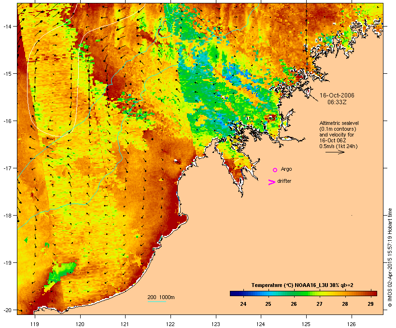Image resolution: width=396 pixels, height=328 pixels.
Task: Click the IMOS copyright timestamp text
Action: (390, 258)
